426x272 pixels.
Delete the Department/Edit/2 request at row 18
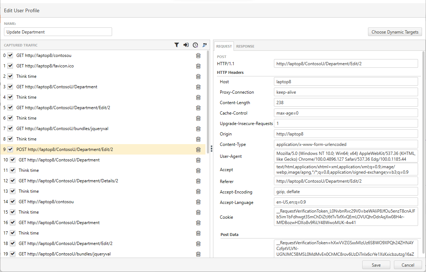click(x=198, y=244)
